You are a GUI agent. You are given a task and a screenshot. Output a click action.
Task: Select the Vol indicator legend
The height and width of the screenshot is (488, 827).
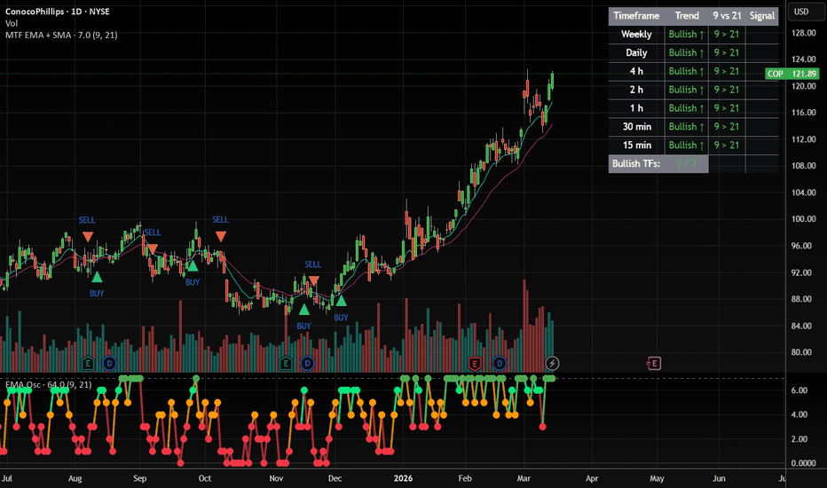coord(11,22)
